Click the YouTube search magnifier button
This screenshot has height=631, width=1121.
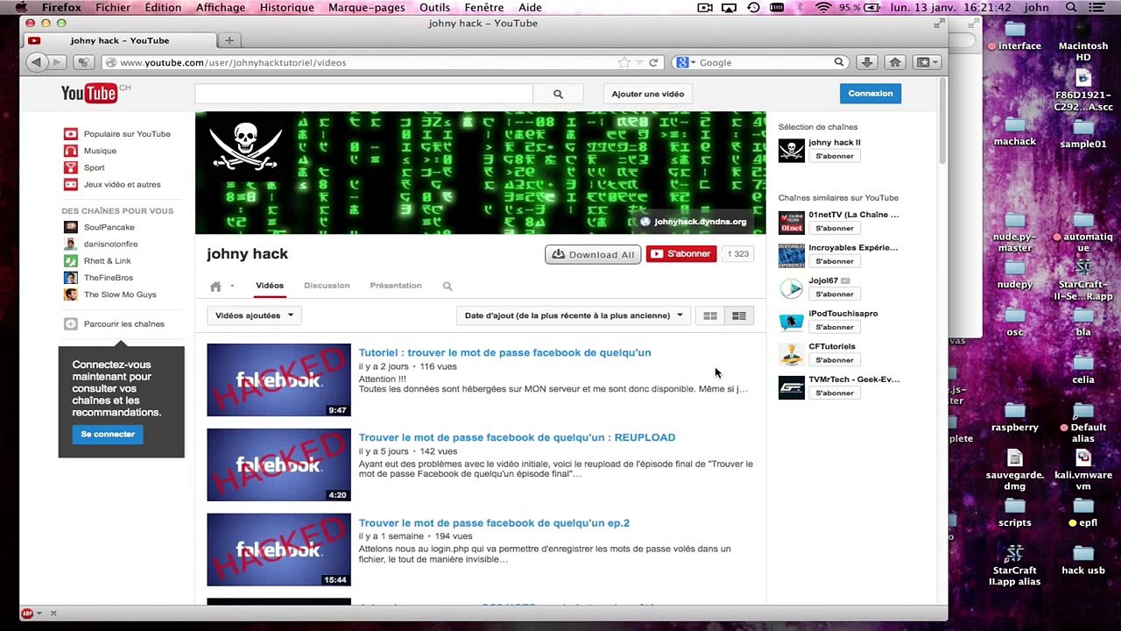(558, 94)
